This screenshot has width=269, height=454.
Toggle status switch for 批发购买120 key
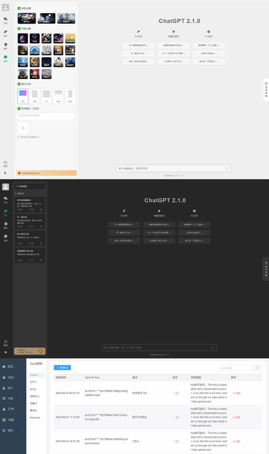[176, 393]
